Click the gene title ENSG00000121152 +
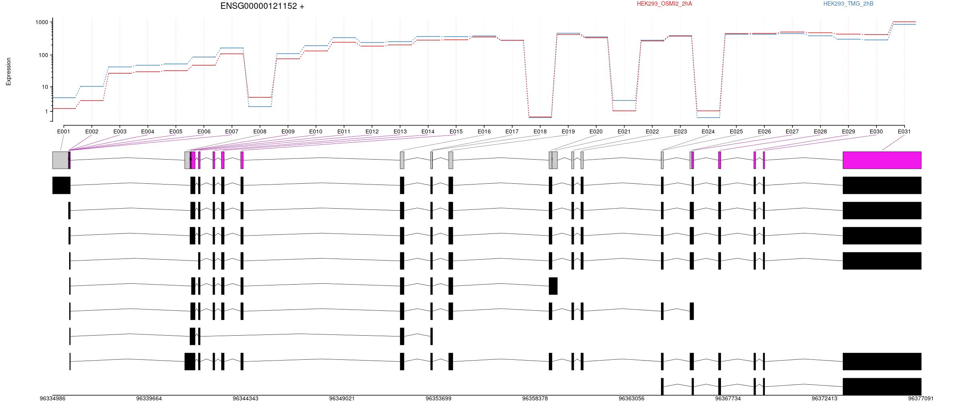Image resolution: width=965 pixels, height=406 pixels. coord(262,6)
